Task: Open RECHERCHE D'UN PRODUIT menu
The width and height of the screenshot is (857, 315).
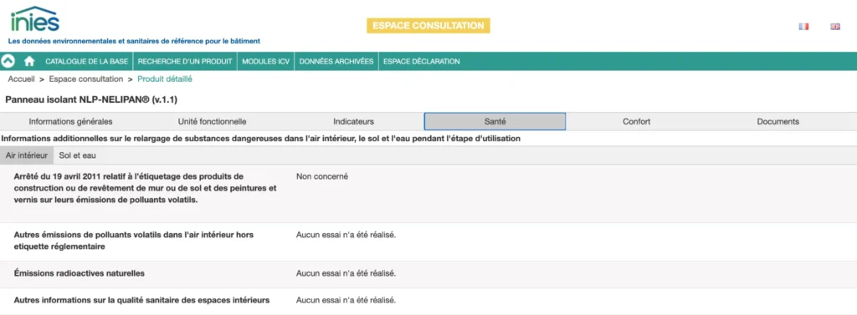Action: 185,62
